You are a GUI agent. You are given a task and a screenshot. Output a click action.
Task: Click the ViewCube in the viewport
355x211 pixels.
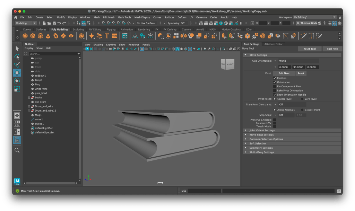(228, 64)
